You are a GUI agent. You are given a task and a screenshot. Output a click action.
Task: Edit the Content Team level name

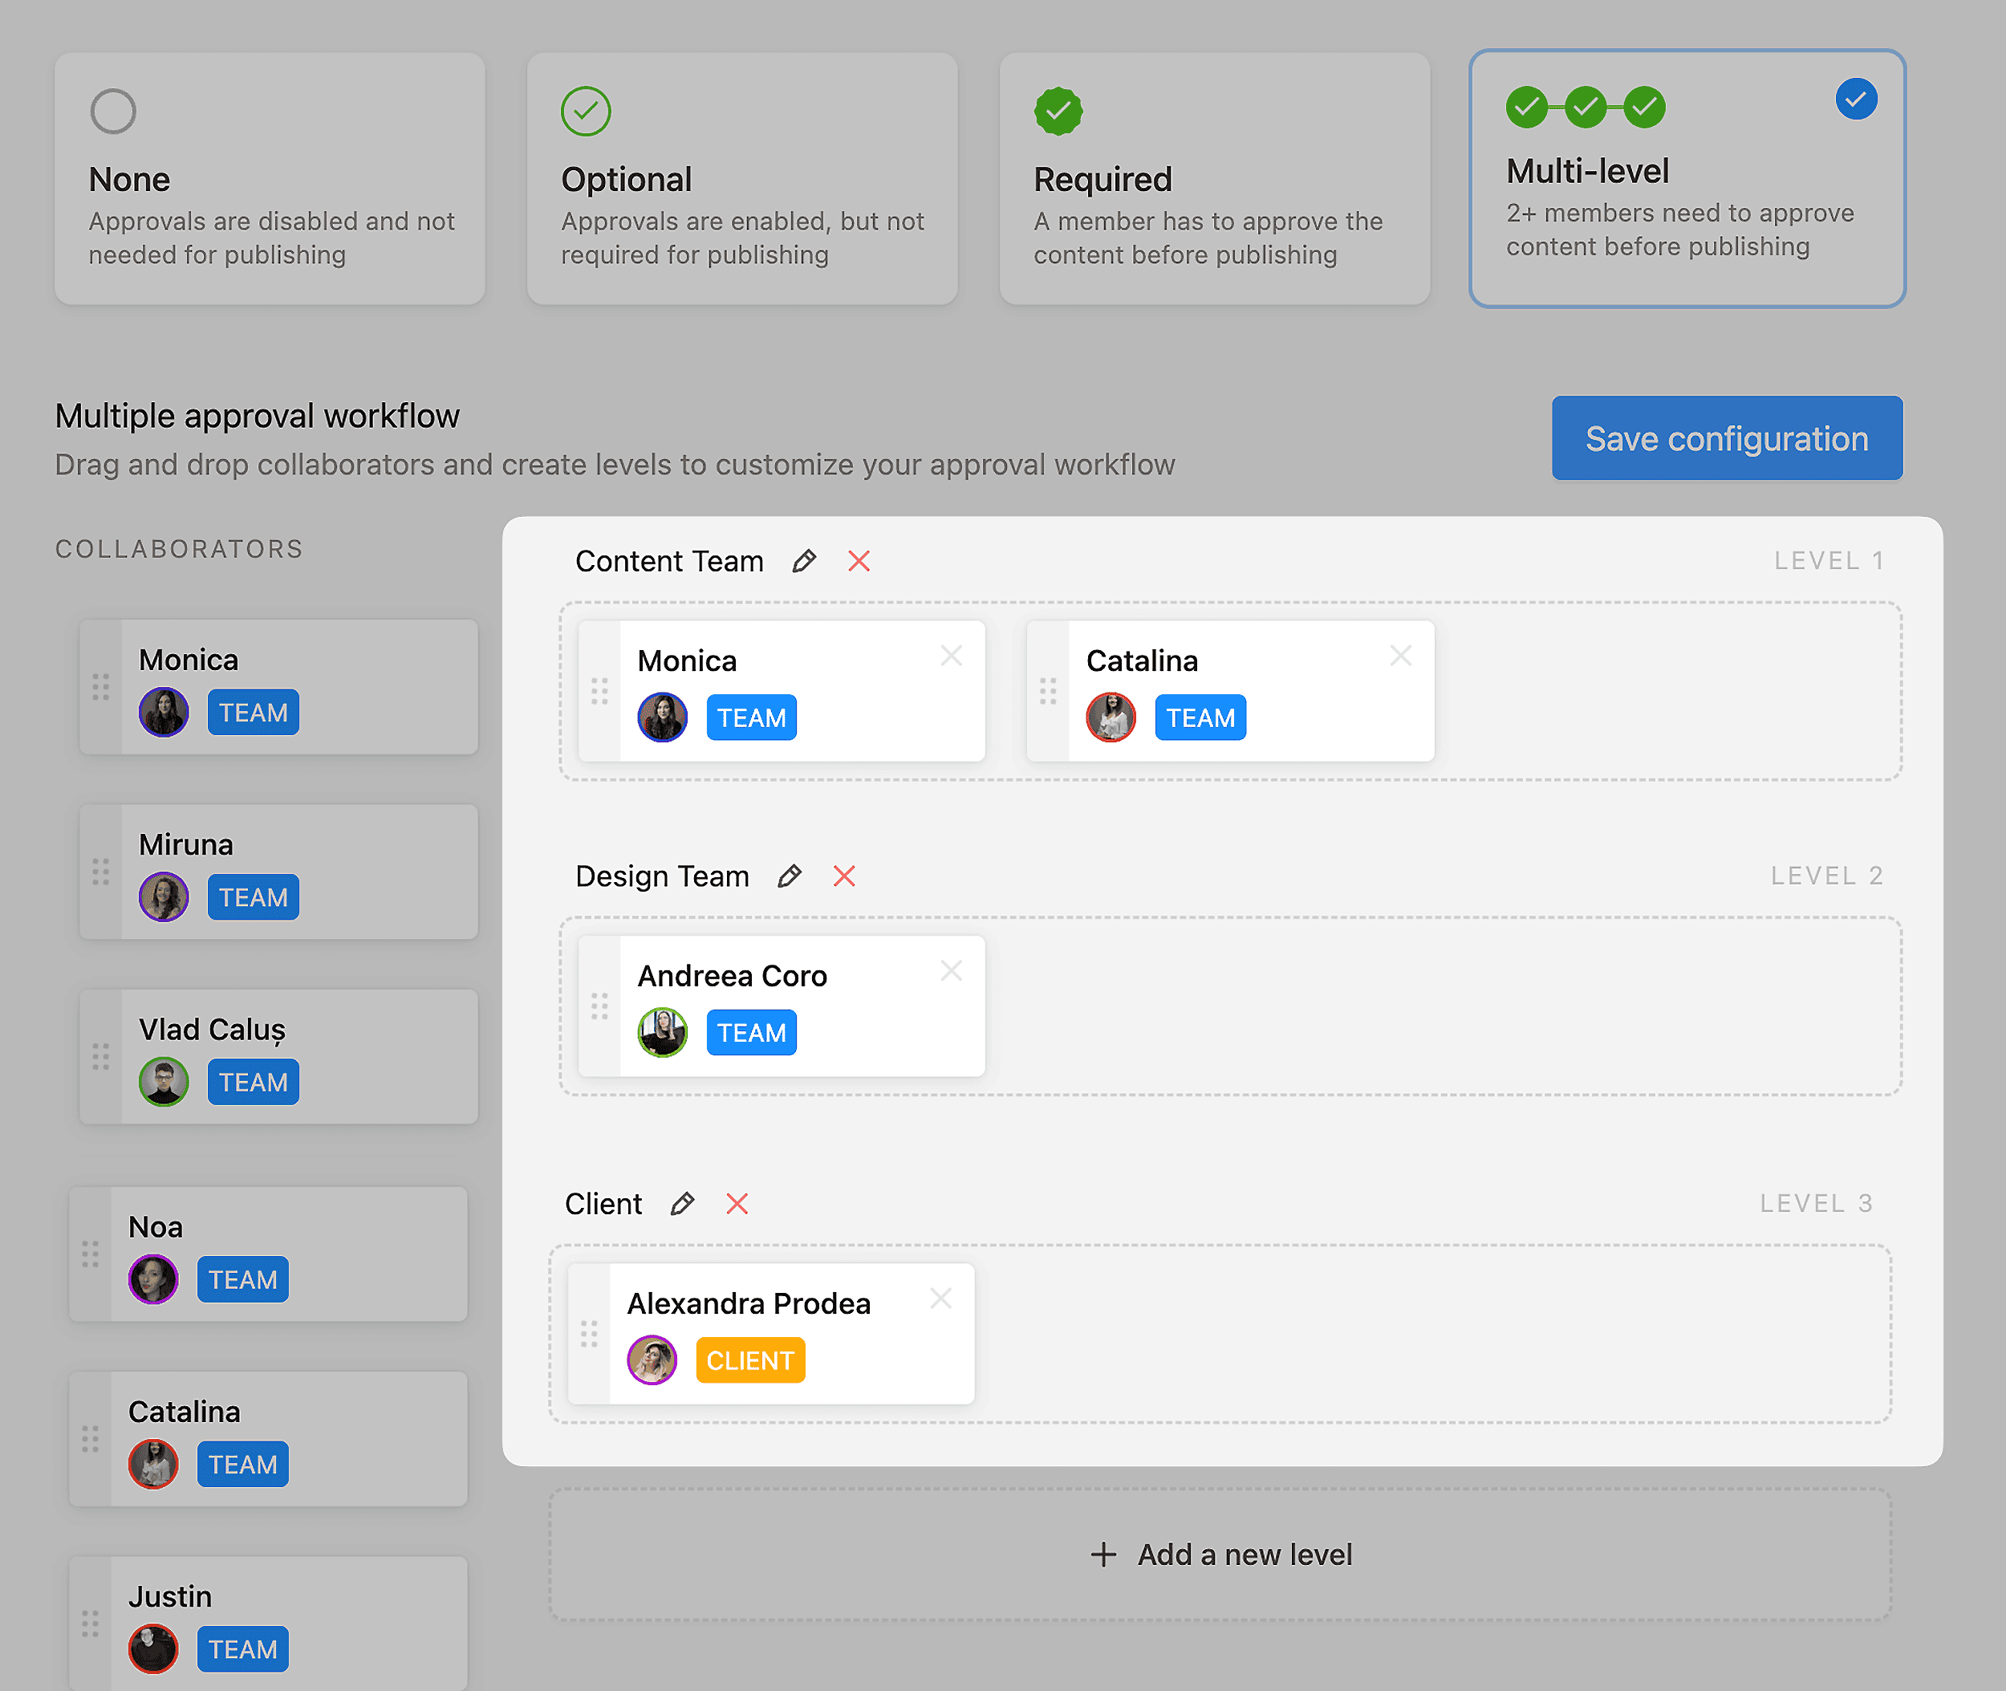pyautogui.click(x=805, y=561)
